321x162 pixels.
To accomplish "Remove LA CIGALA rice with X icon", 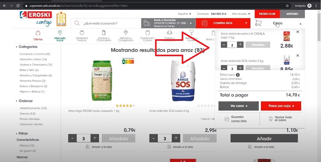I will (x=298, y=32).
